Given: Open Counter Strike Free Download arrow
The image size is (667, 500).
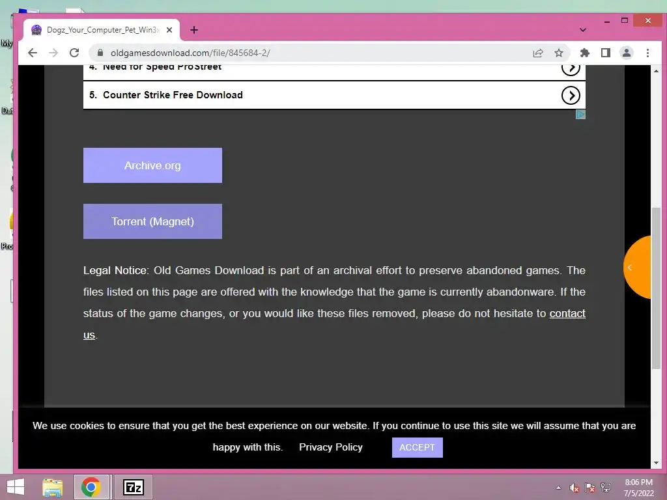Looking at the screenshot, I should coord(571,95).
